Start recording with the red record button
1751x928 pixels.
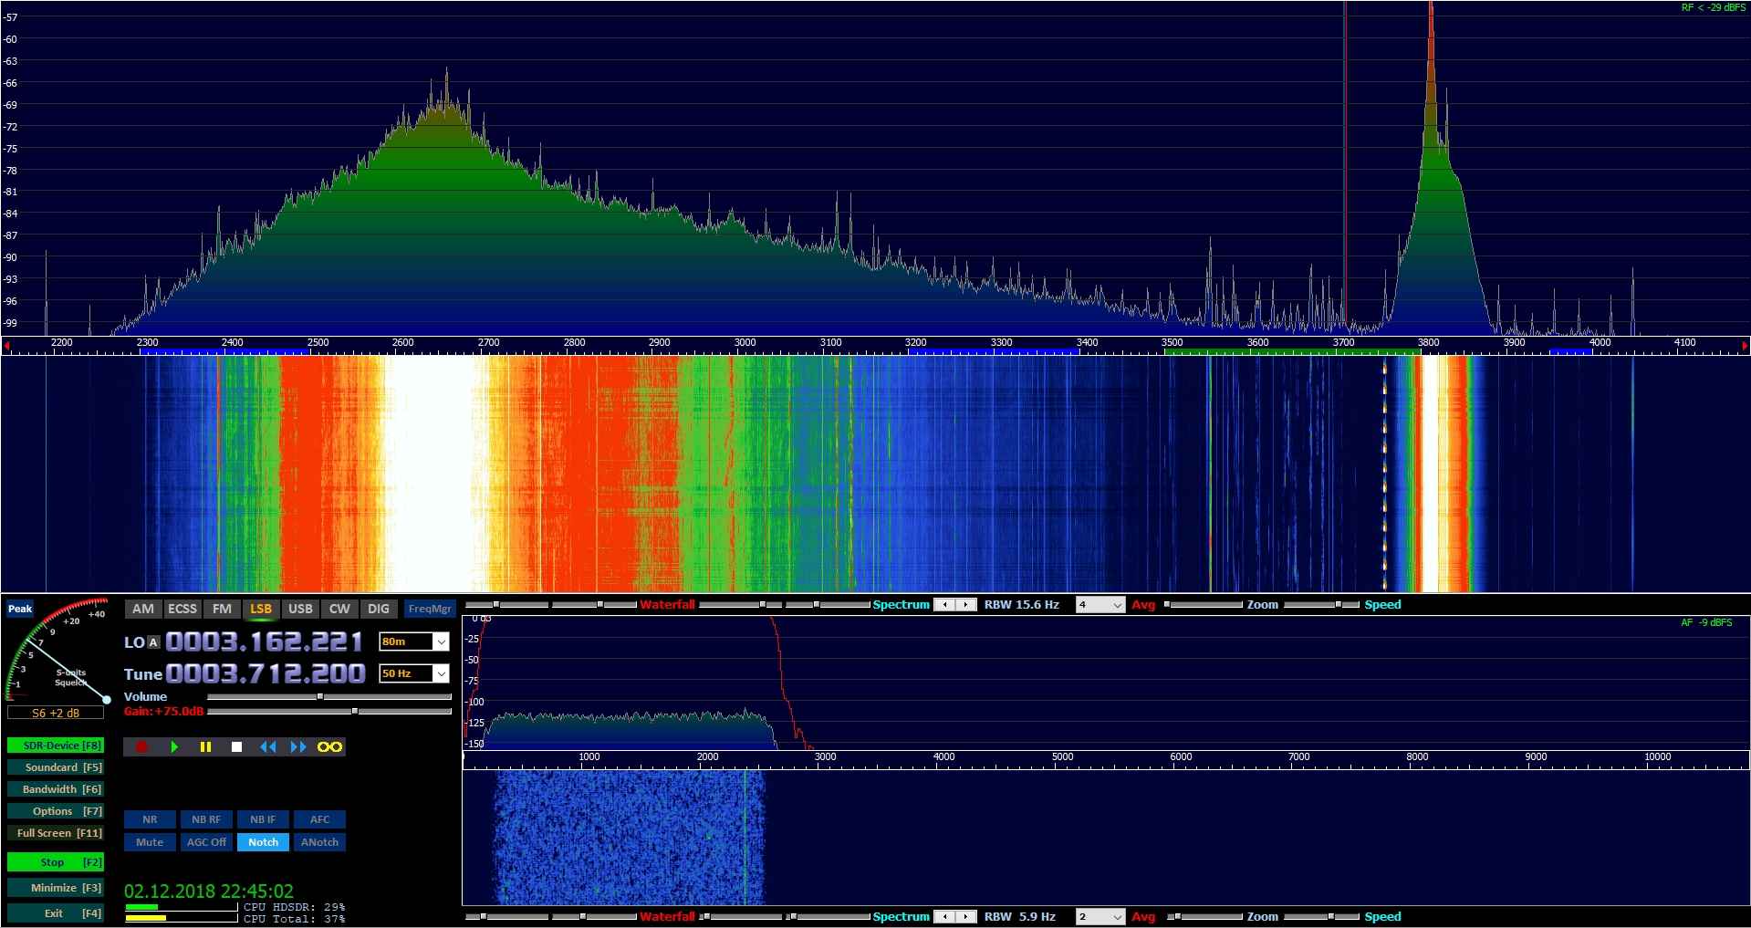click(x=141, y=746)
